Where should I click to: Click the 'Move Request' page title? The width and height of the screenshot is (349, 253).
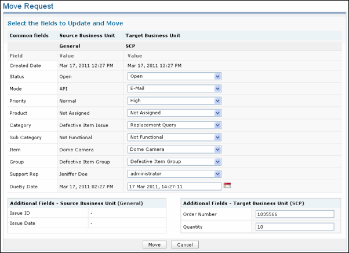tap(28, 6)
